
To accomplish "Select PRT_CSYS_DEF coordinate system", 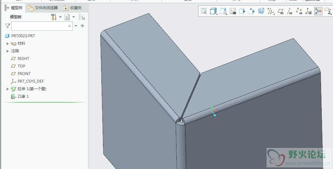I will 27,81.
